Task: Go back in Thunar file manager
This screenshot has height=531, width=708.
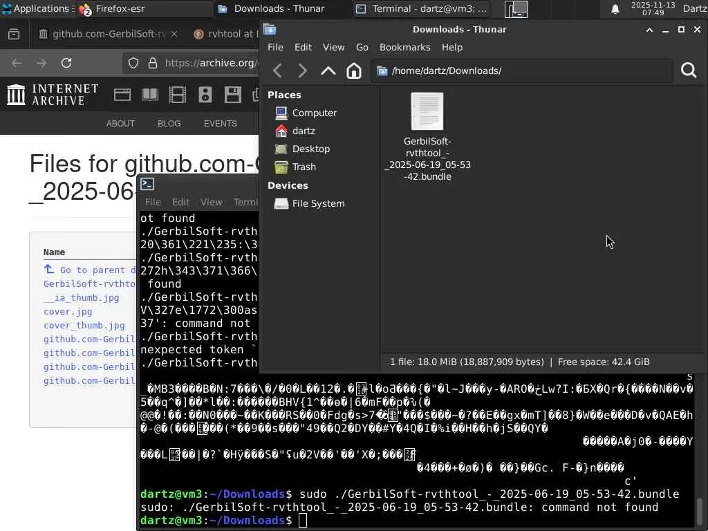Action: click(278, 71)
